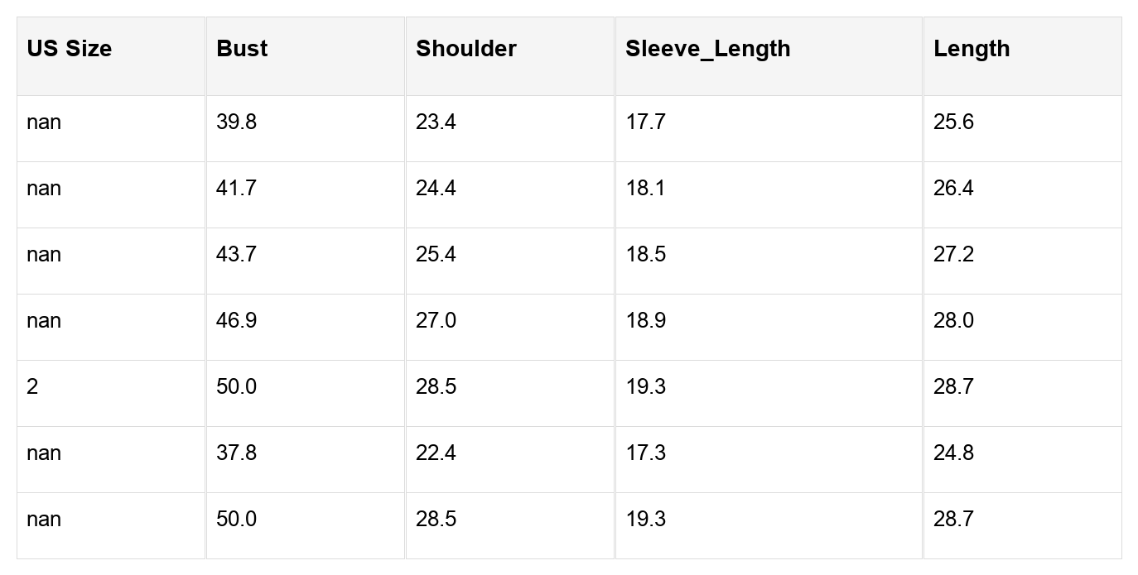The image size is (1138, 575).
Task: Select the Bust cell showing 39.8
Action: 236,122
